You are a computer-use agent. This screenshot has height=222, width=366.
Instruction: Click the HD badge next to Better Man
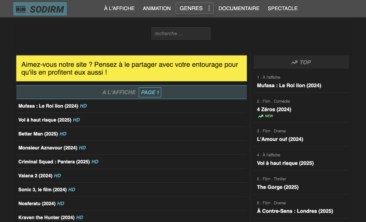(63, 134)
